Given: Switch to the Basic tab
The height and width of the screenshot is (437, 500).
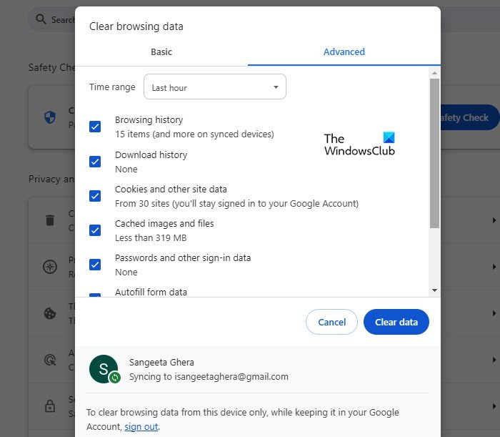Looking at the screenshot, I should [161, 51].
